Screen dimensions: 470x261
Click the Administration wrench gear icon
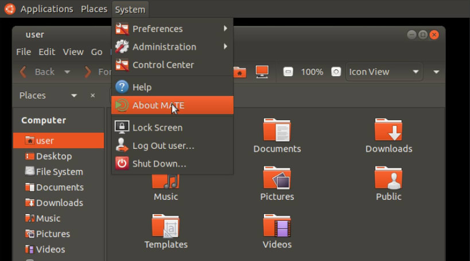122,46
